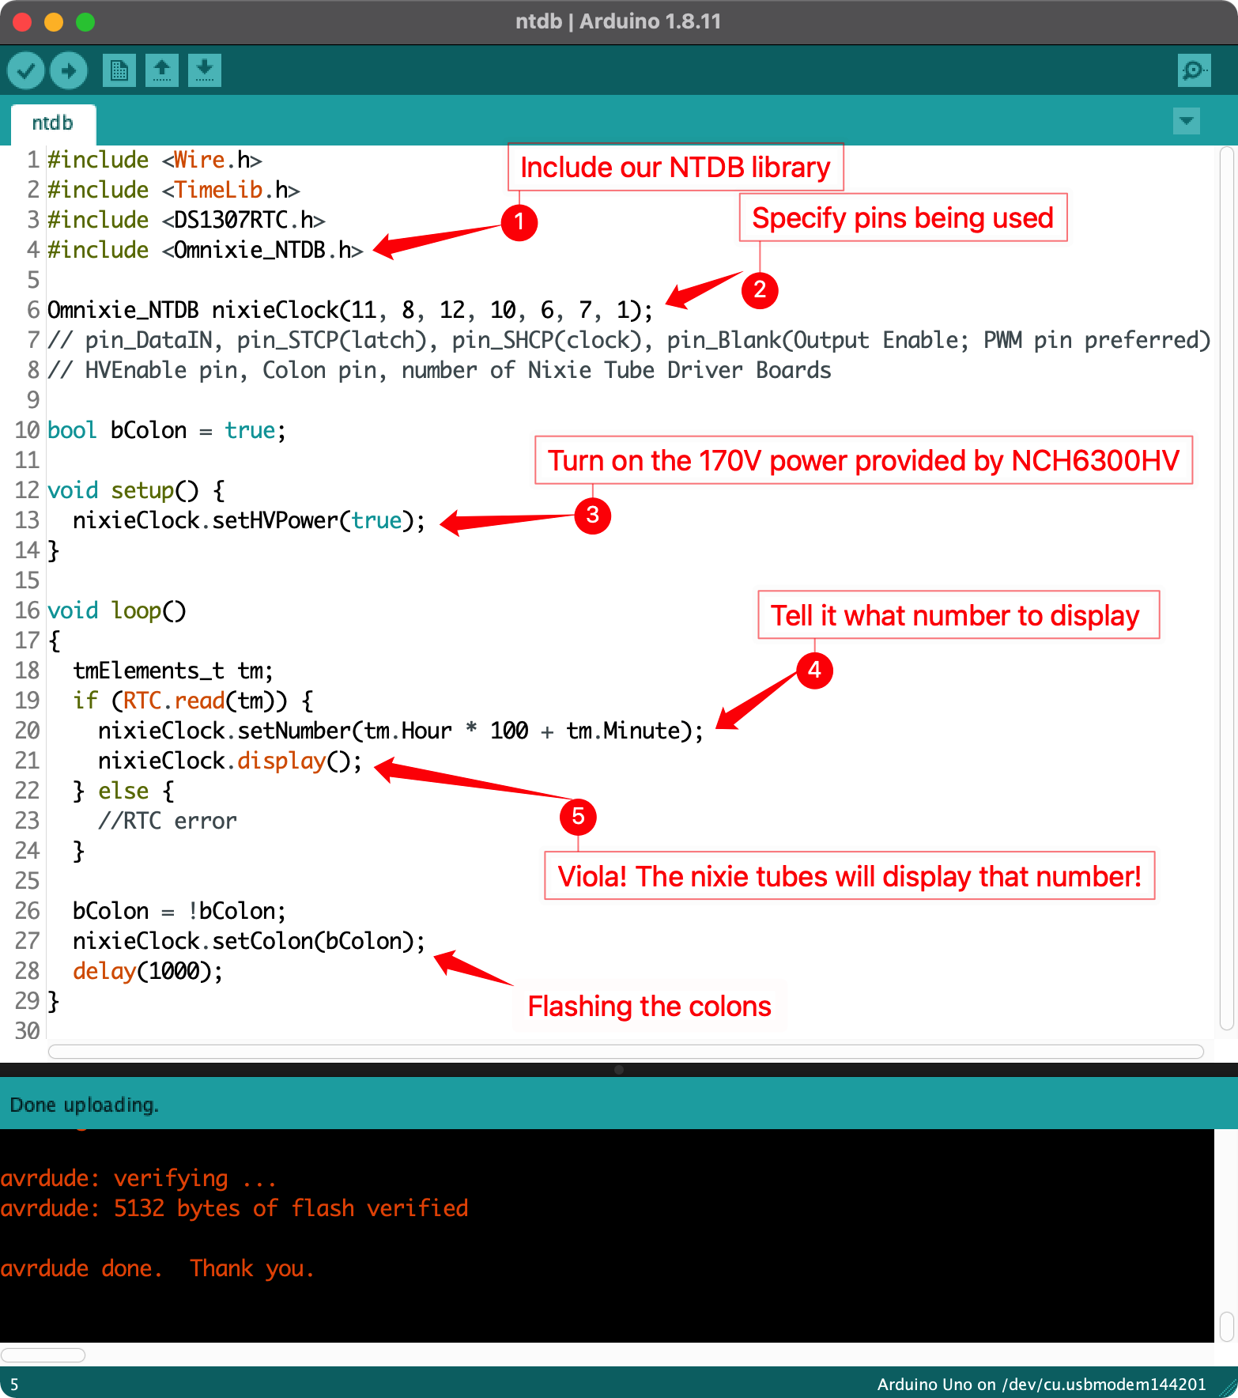Click the Omnixie_NTDB nixieClock constructor line

pos(350,310)
